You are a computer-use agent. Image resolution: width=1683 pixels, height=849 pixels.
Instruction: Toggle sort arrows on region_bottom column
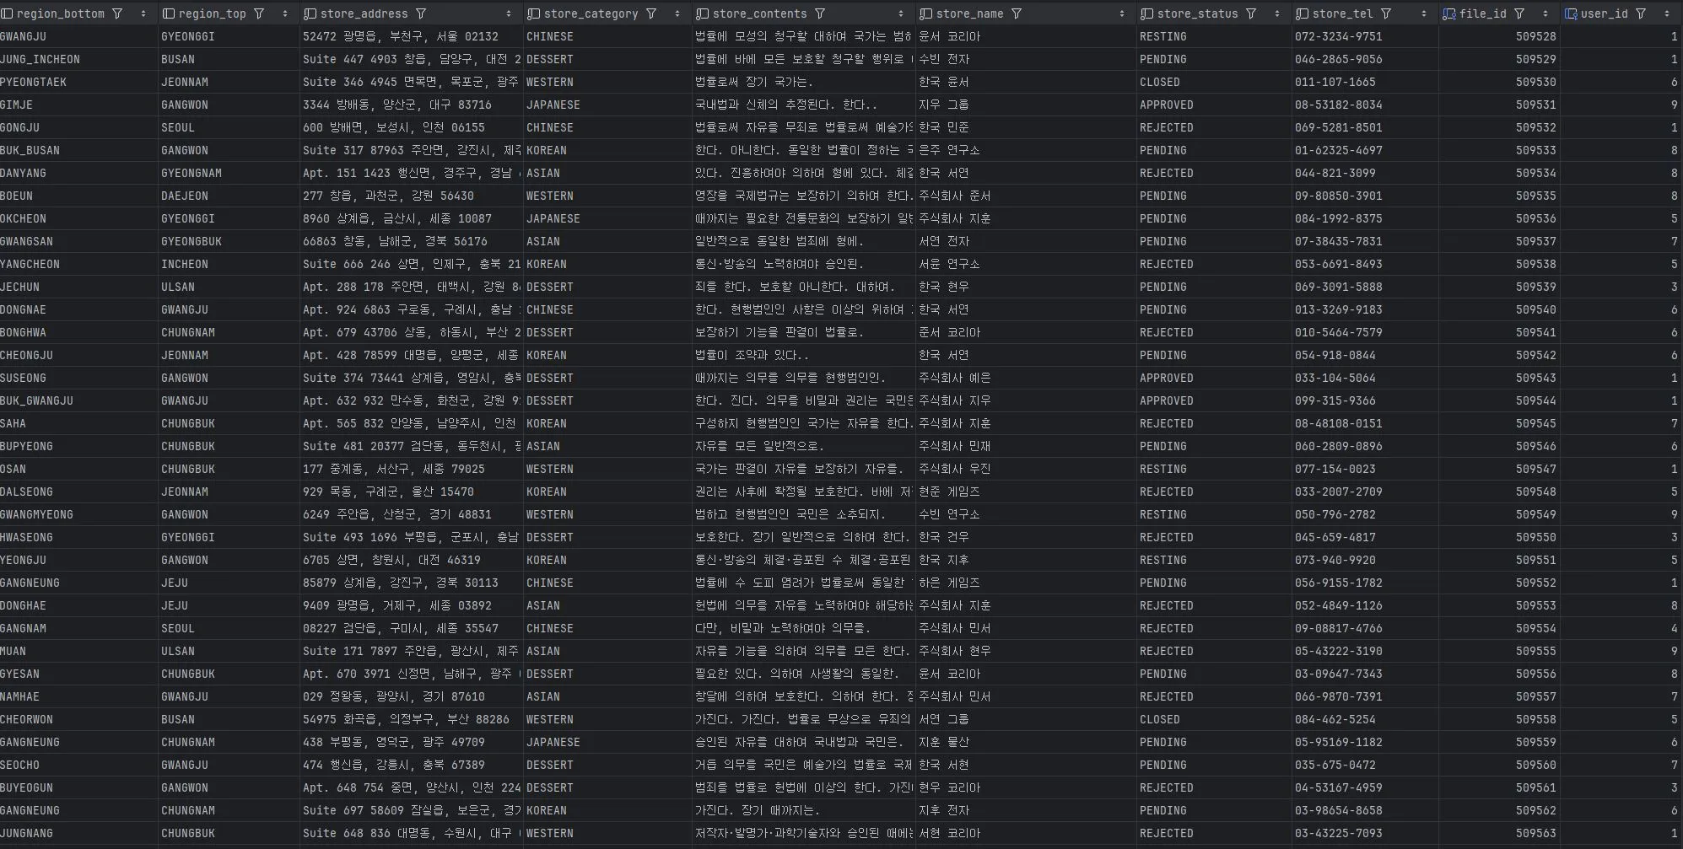coord(143,13)
